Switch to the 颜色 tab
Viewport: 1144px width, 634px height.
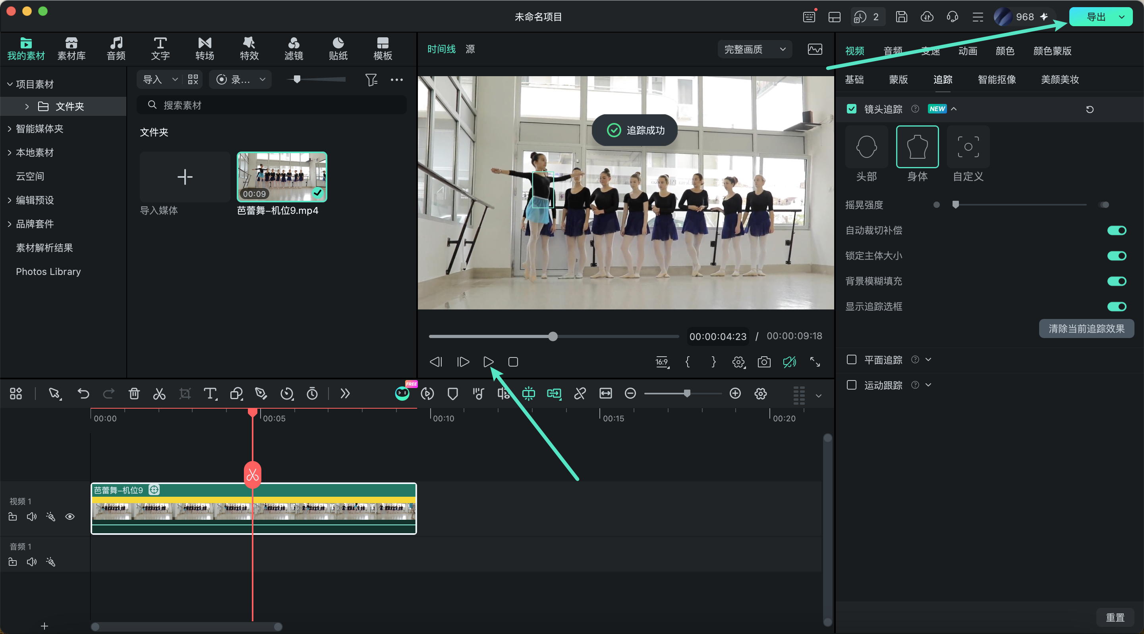1005,50
